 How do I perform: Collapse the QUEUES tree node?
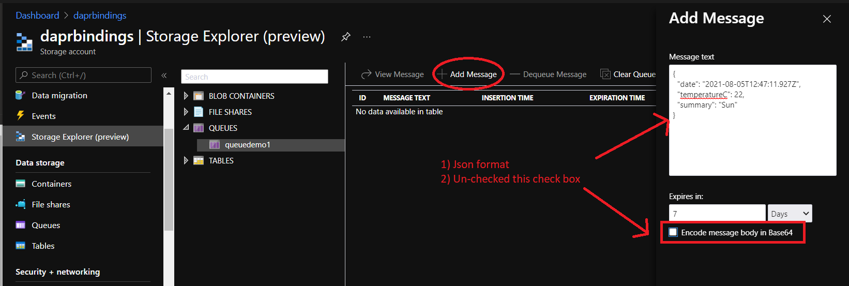coord(186,128)
